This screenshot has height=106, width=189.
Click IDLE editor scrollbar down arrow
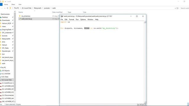coord(145,102)
